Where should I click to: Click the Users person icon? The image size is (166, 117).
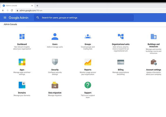pyautogui.click(x=55, y=37)
